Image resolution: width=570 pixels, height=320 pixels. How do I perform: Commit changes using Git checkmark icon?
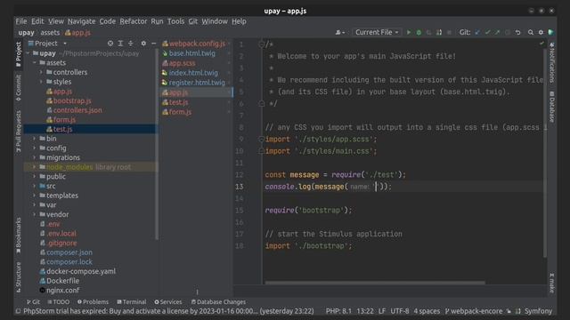[x=487, y=32]
